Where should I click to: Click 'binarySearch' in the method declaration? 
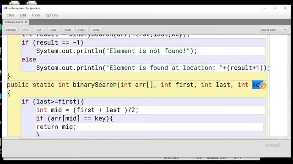[x=95, y=85]
